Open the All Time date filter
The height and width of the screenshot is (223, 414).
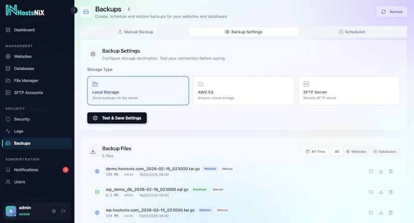tap(315, 152)
